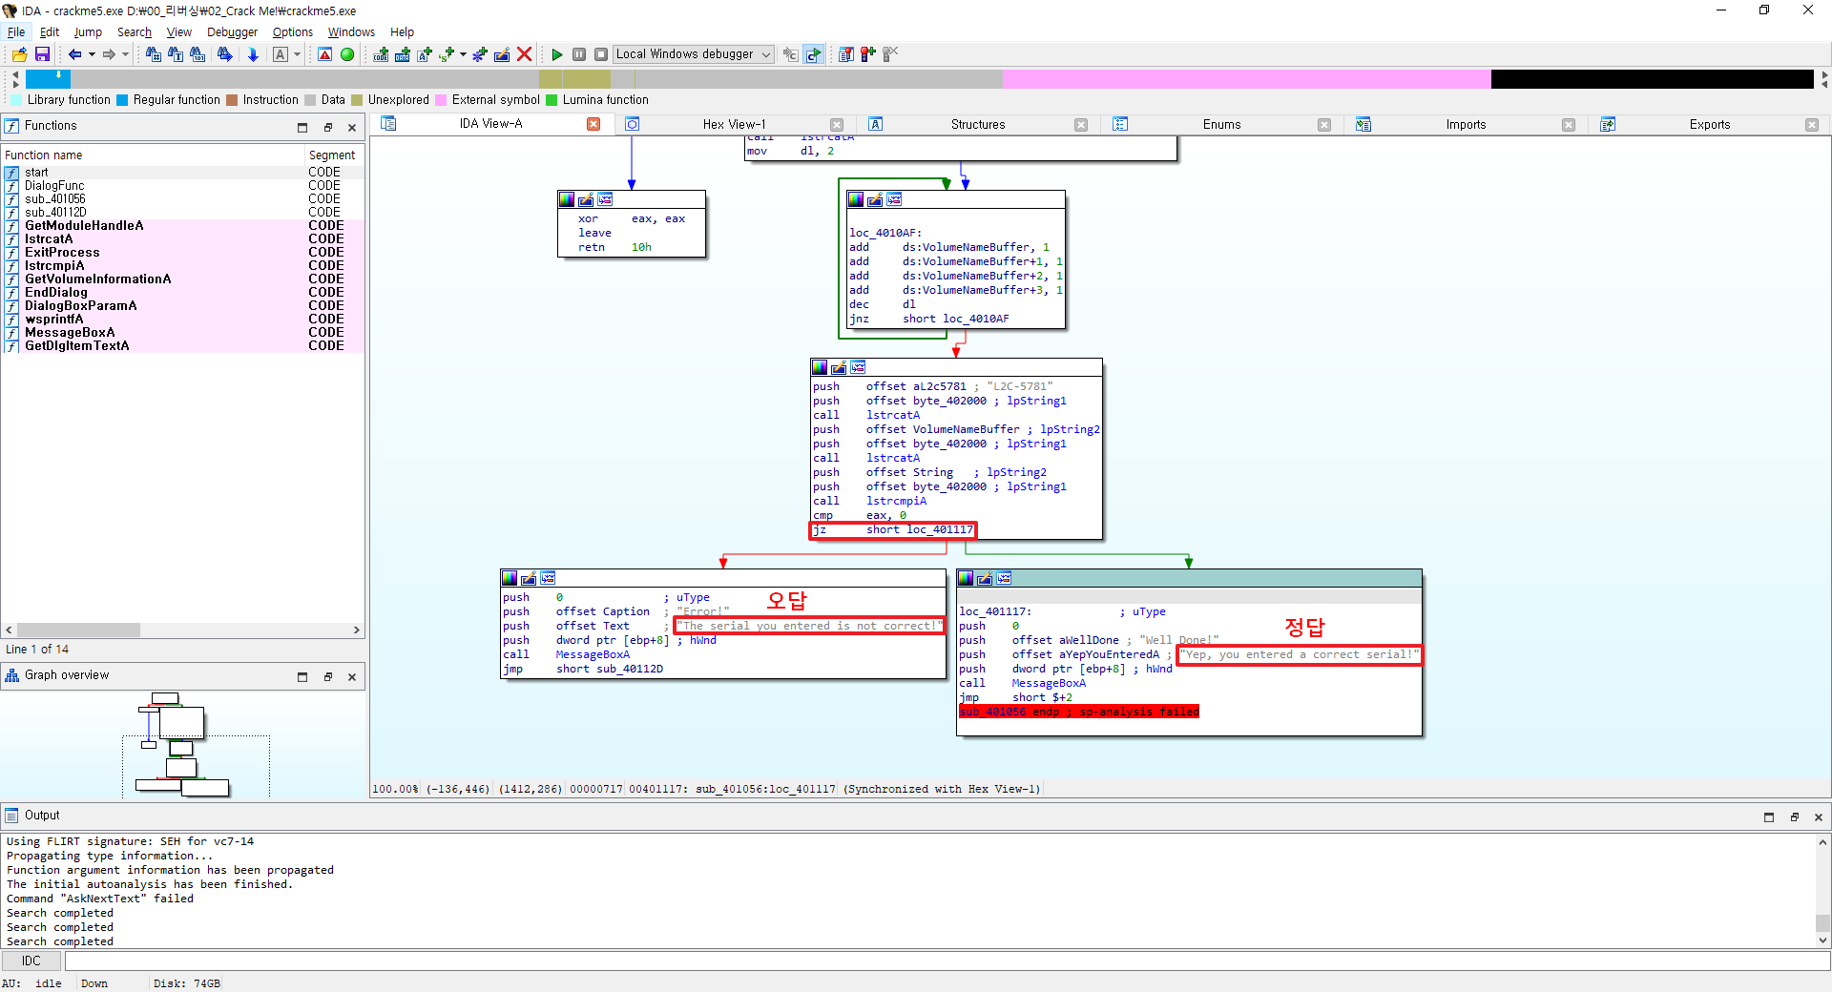This screenshot has height=992, width=1832.
Task: Open the File menu
Action: [16, 31]
